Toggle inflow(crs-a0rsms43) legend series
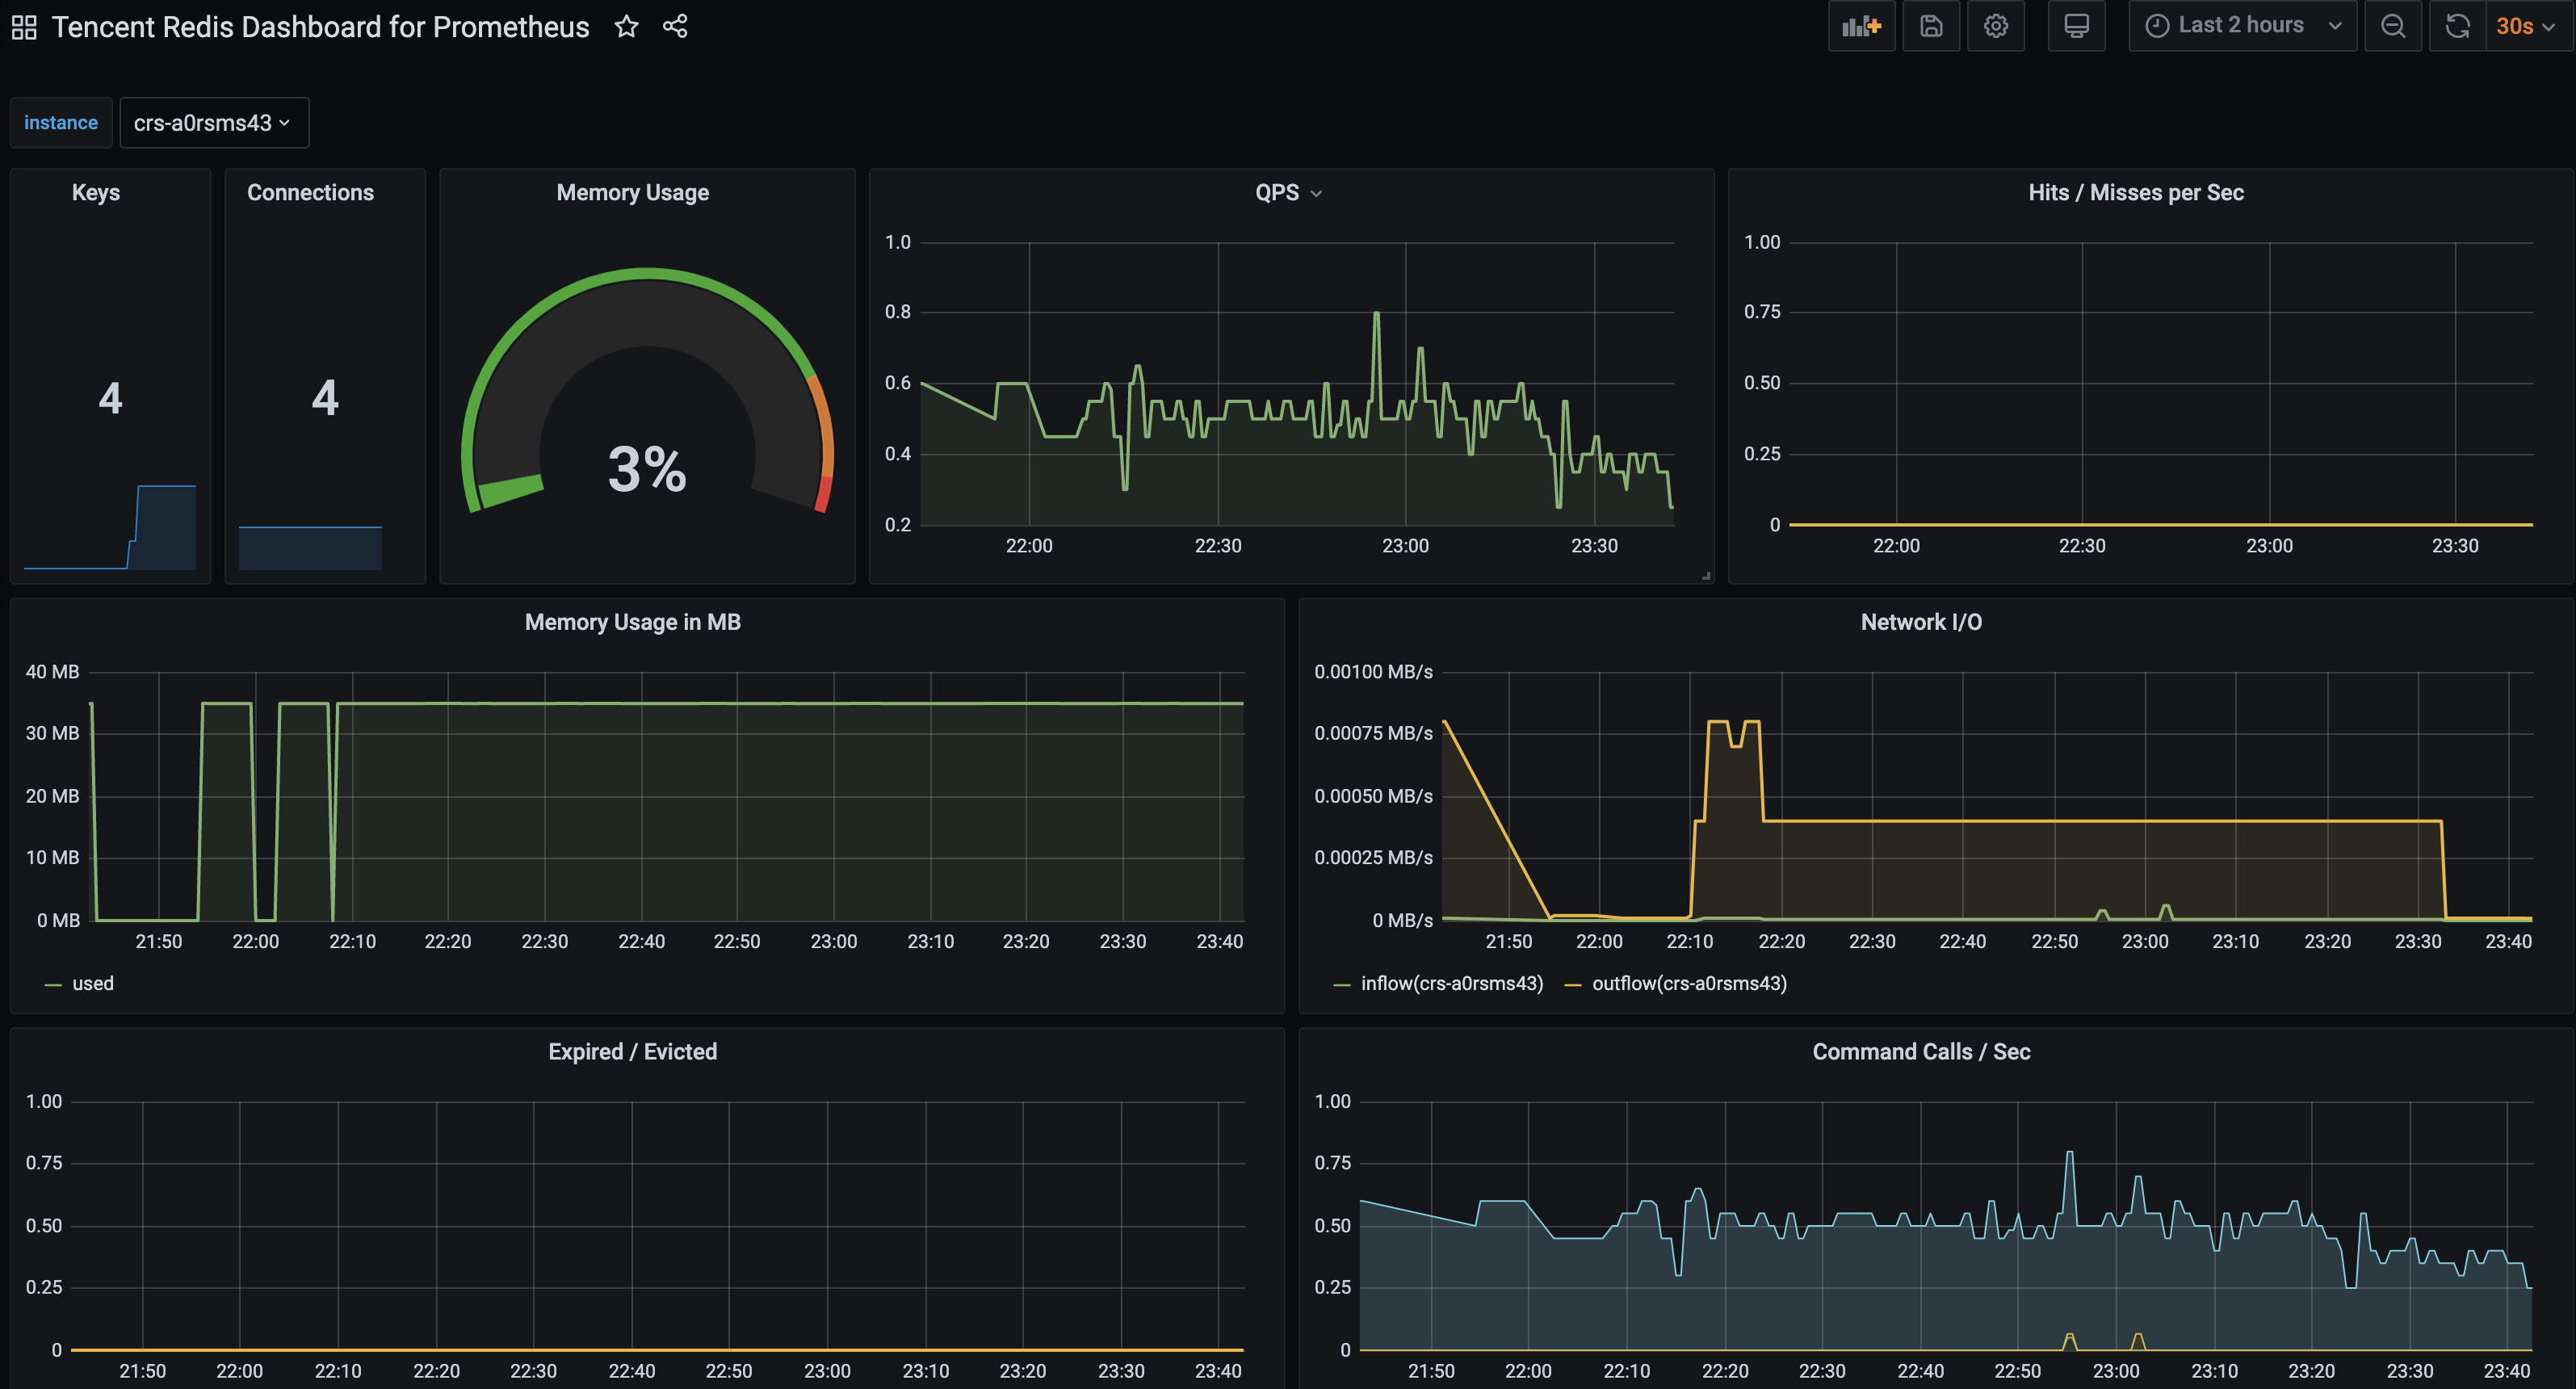 click(x=1451, y=983)
